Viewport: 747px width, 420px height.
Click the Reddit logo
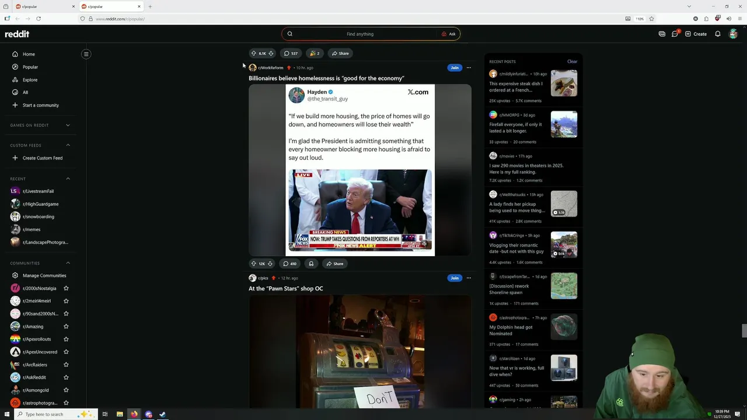(17, 34)
